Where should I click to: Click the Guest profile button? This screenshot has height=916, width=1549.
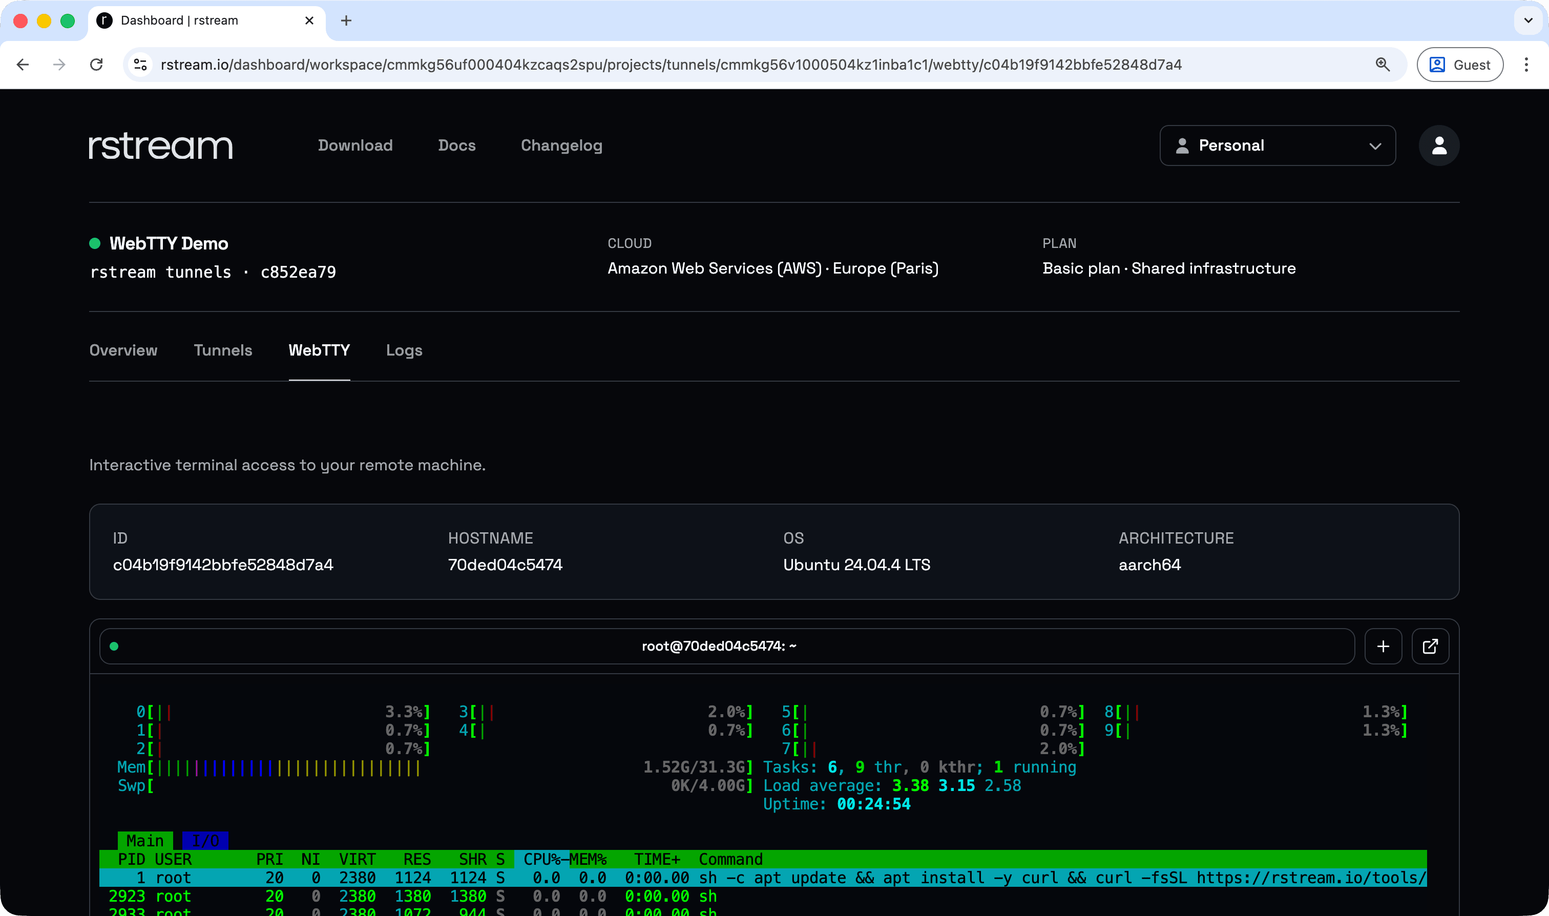pos(1459,64)
